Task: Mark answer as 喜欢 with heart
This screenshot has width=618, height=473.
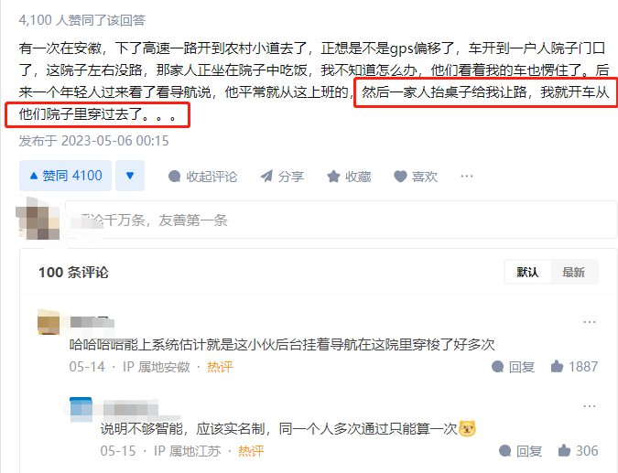Action: point(416,177)
